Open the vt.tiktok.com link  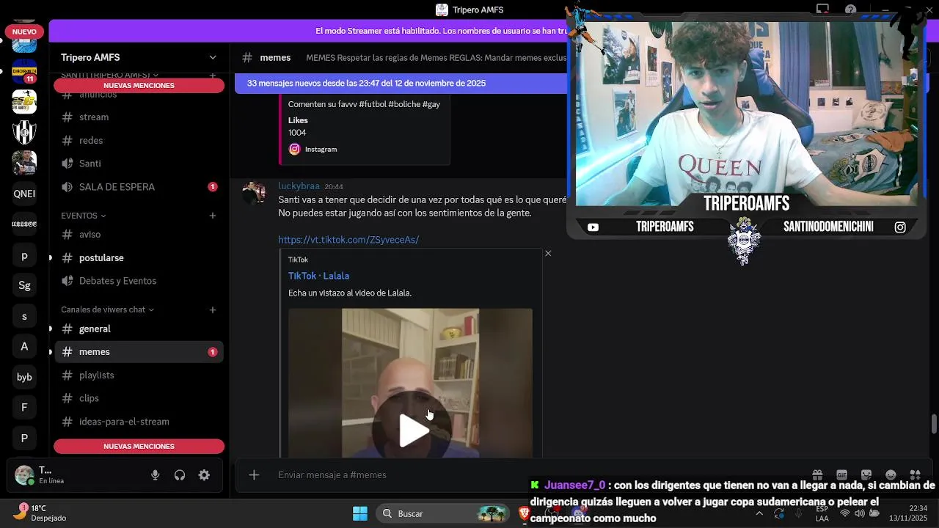point(348,240)
